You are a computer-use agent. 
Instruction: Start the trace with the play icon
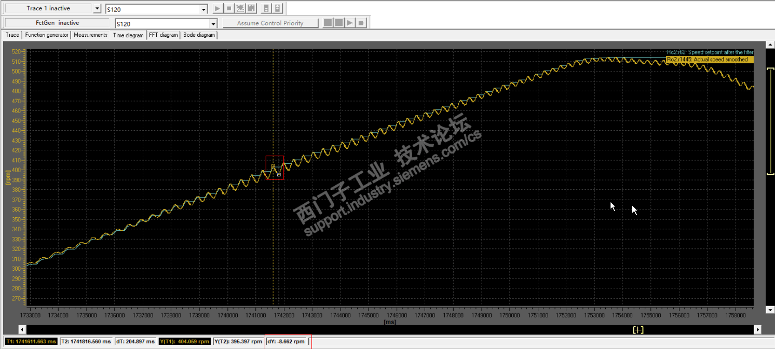coord(217,8)
